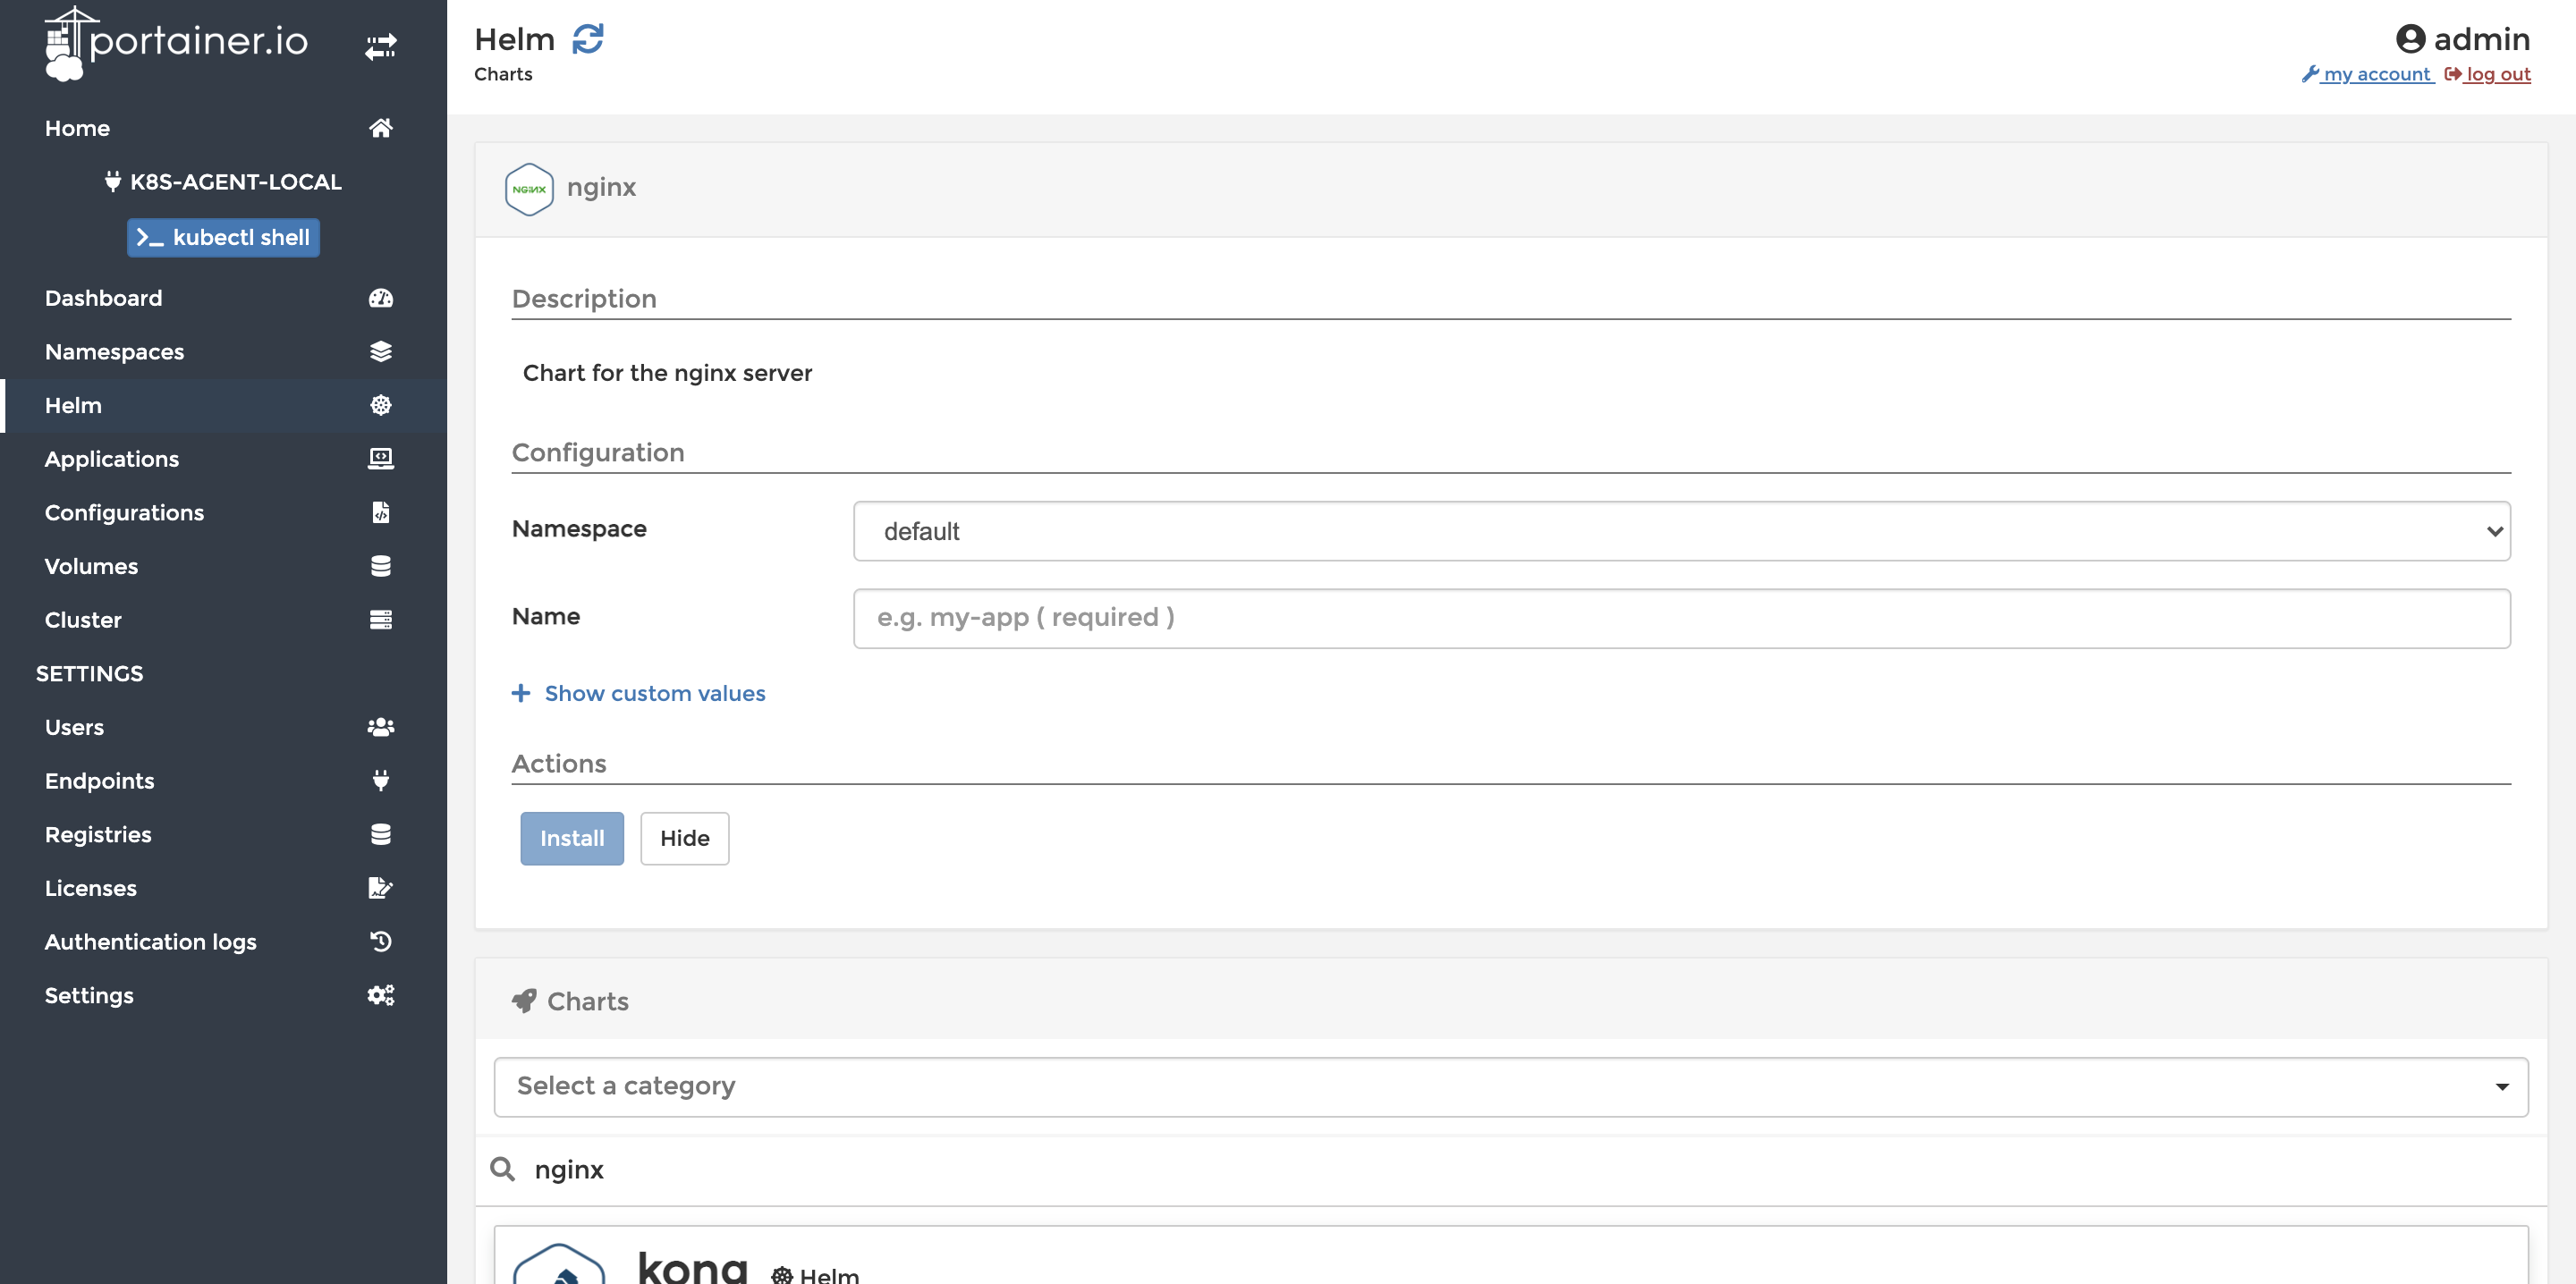2576x1284 pixels.
Task: Click the Home house icon
Action: [x=381, y=127]
